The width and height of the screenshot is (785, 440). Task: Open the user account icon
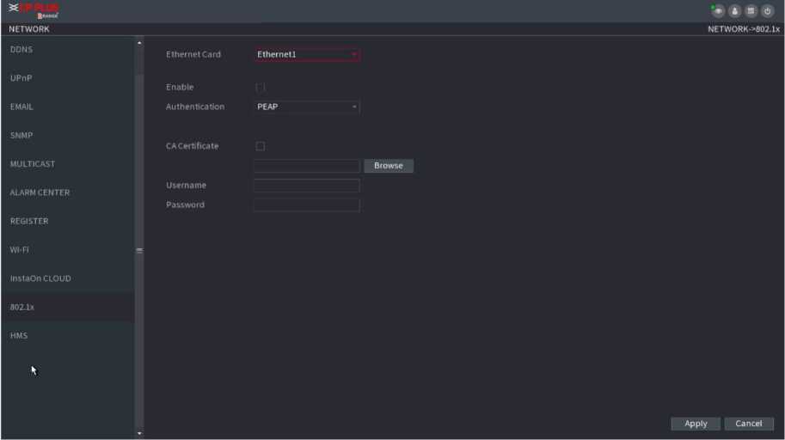735,11
